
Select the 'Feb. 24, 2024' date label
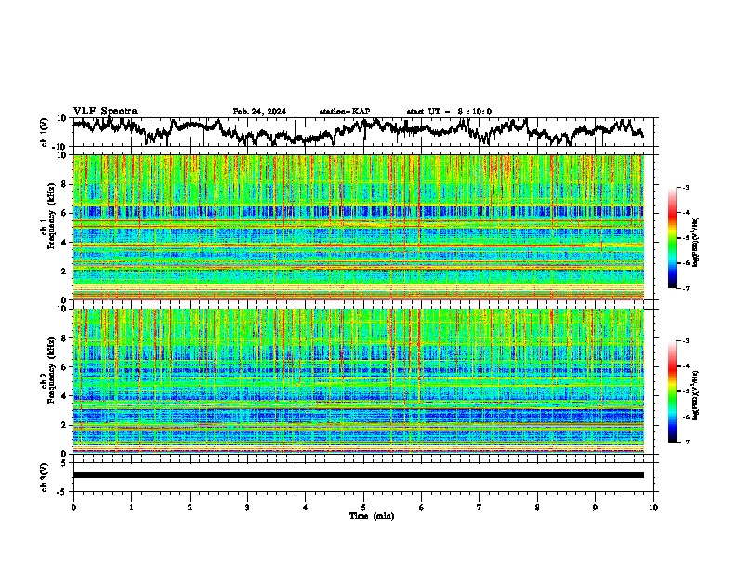(x=259, y=112)
